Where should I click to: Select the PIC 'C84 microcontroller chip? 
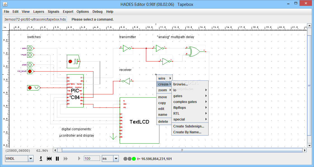(75, 91)
